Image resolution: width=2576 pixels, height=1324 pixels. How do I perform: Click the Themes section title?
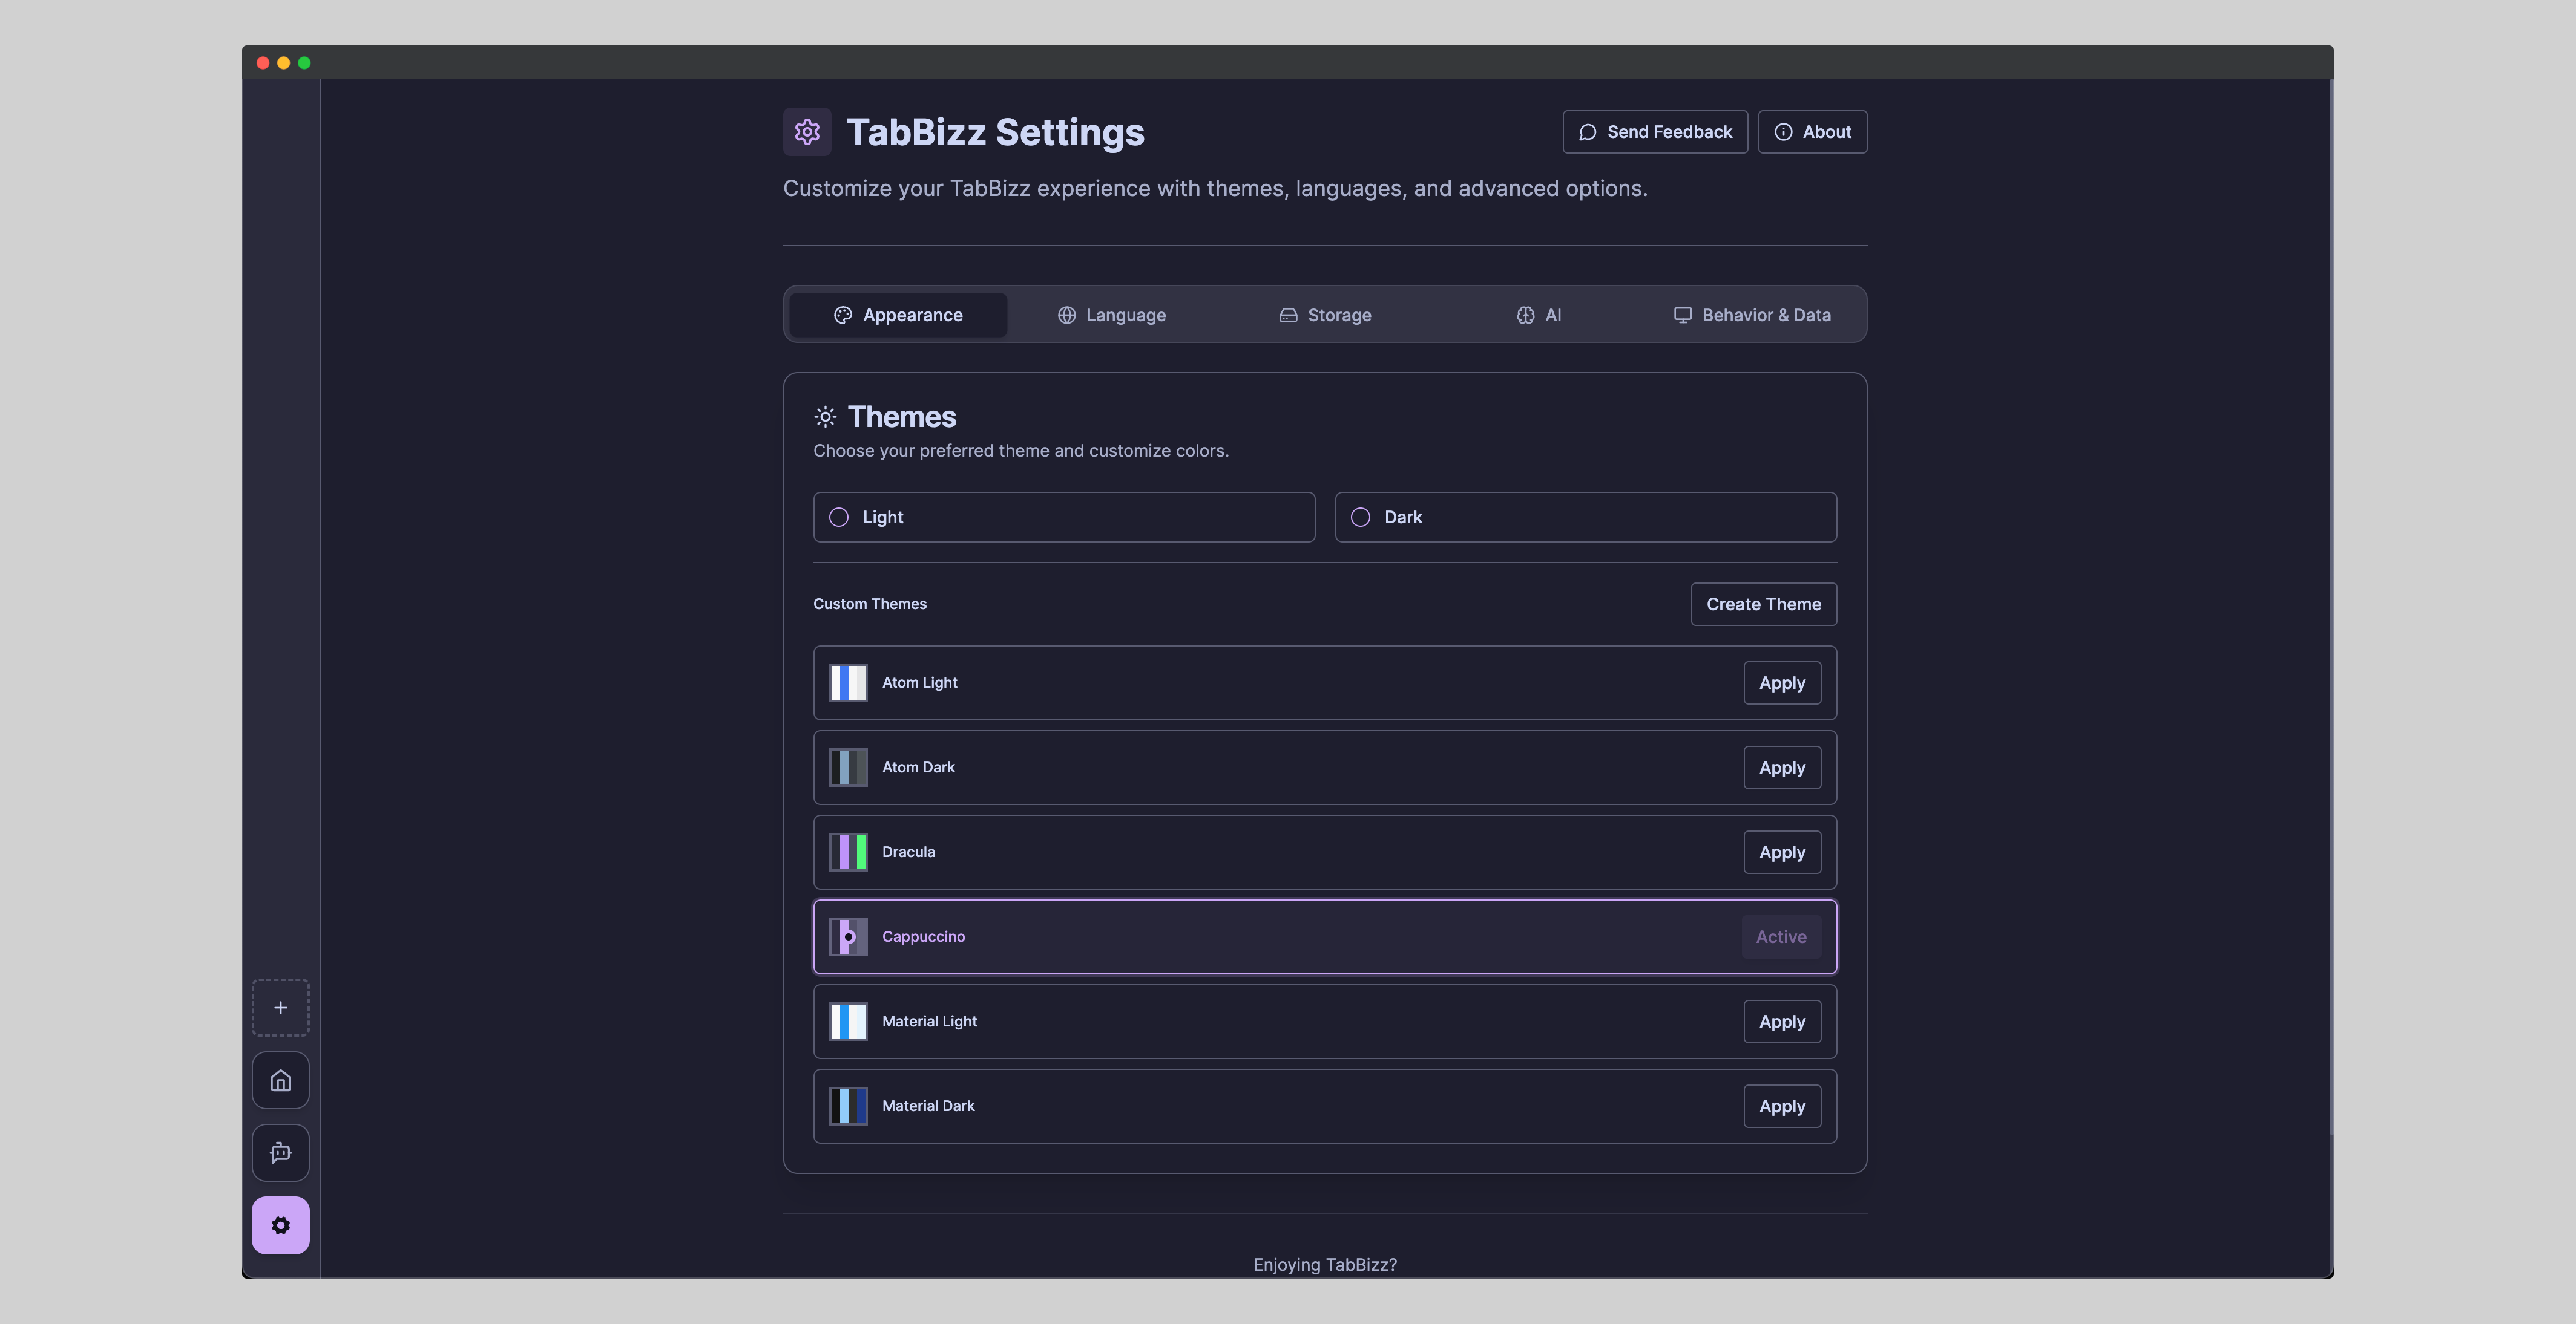tap(901, 417)
